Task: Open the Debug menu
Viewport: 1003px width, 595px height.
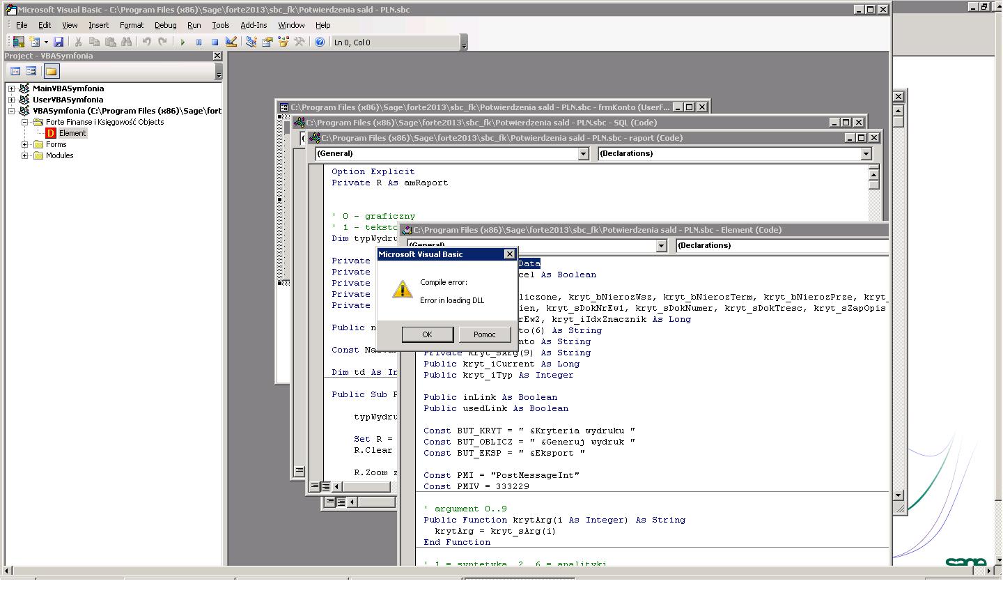Action: [x=165, y=25]
